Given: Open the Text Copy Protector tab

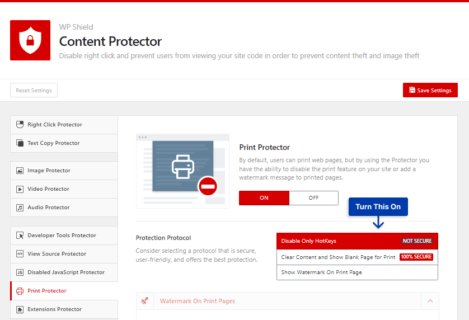Looking at the screenshot, I should 64,143.
